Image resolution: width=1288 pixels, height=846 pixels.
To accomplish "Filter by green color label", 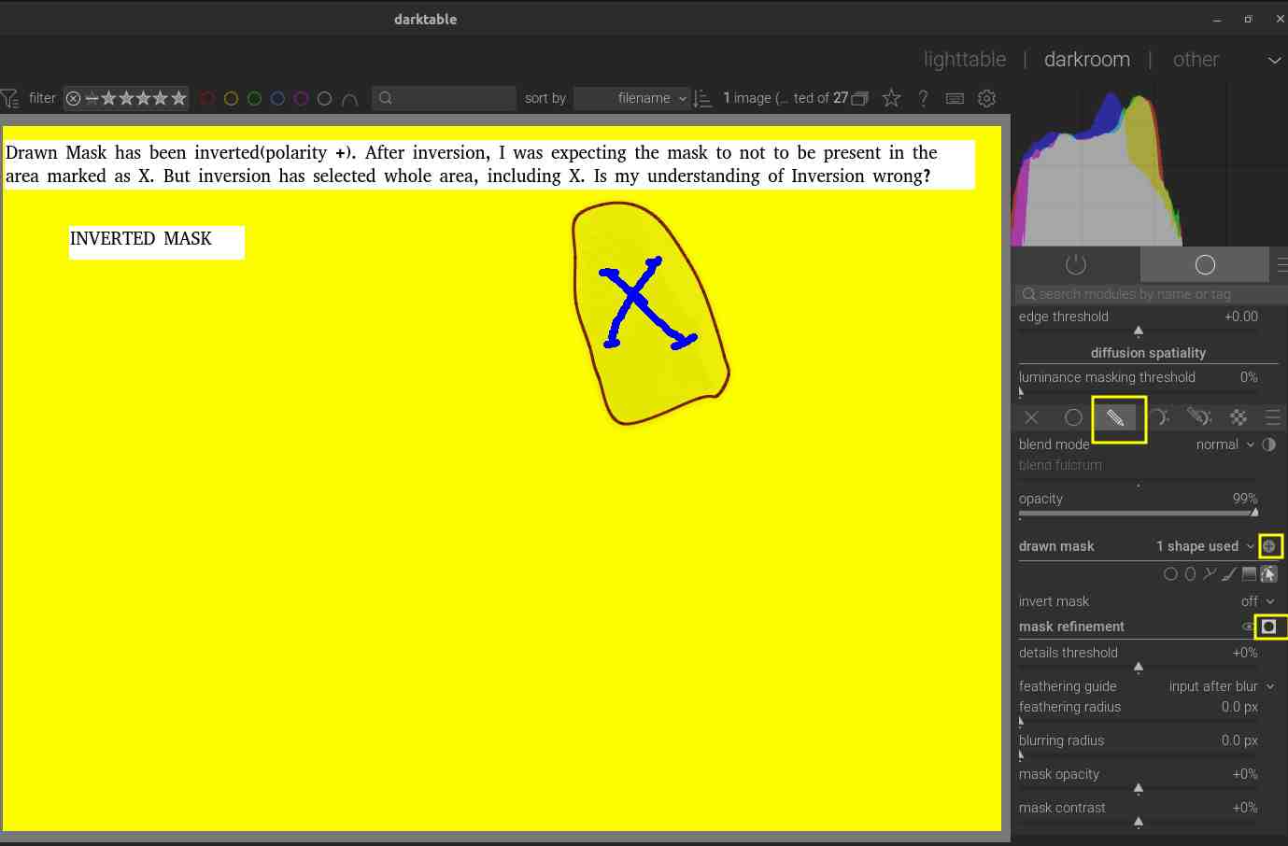I will [254, 98].
